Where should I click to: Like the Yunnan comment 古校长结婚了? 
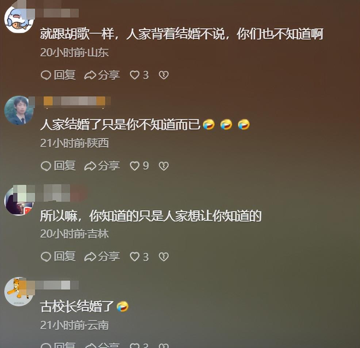tap(139, 345)
